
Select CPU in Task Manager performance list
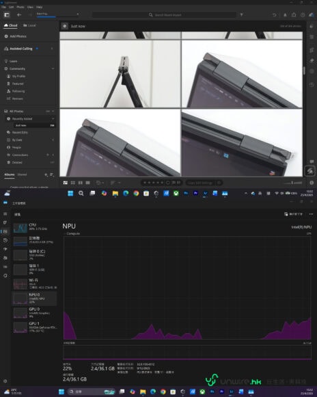[x=34, y=227]
